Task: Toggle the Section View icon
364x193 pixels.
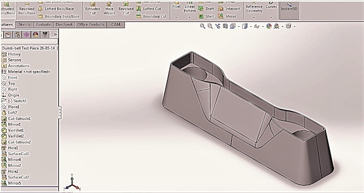Action: click(225, 26)
